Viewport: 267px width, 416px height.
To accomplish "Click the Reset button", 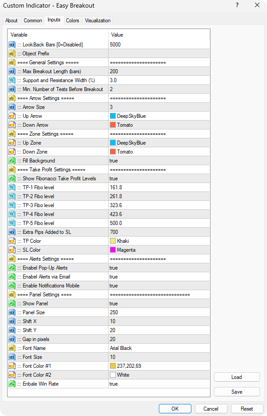I will [x=247, y=408].
